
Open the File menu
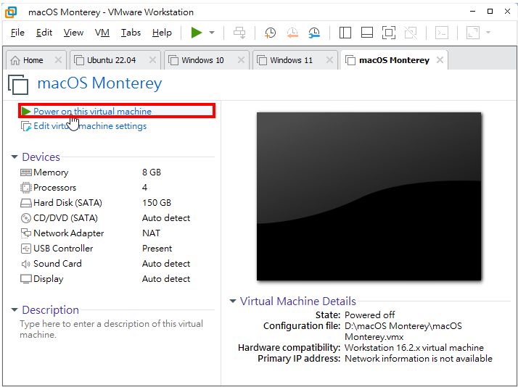pyautogui.click(x=17, y=33)
